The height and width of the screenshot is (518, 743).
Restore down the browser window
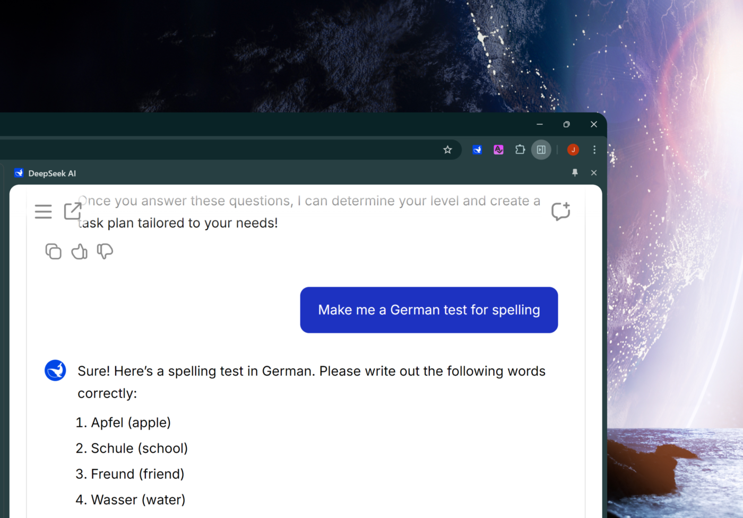point(566,124)
